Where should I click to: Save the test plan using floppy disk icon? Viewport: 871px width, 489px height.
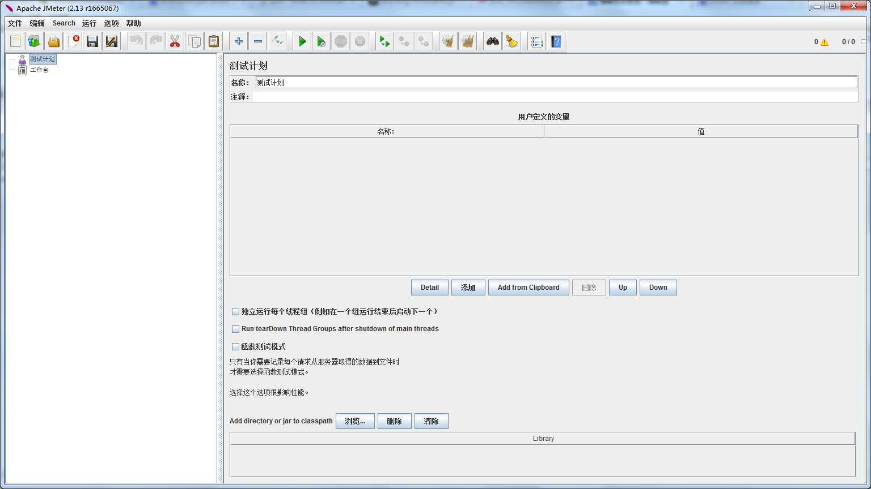(x=92, y=41)
